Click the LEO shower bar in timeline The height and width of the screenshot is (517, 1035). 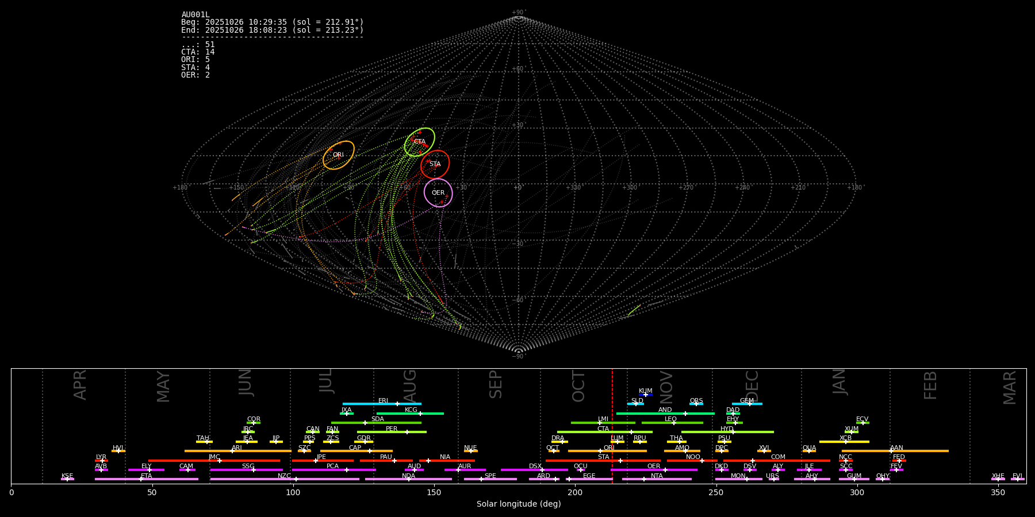point(672,423)
